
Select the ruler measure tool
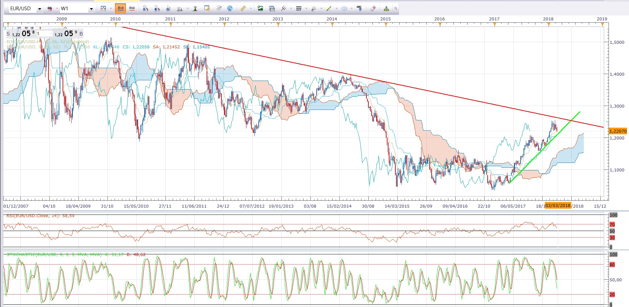(243, 9)
